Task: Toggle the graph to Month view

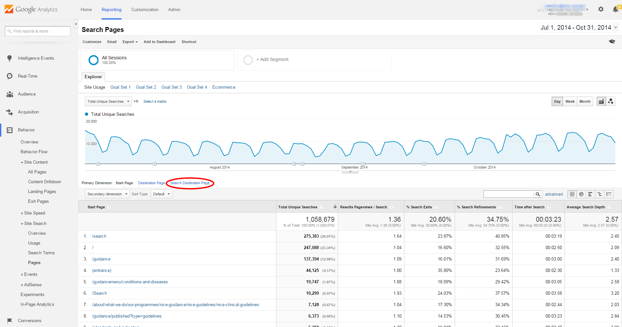Action: (585, 101)
